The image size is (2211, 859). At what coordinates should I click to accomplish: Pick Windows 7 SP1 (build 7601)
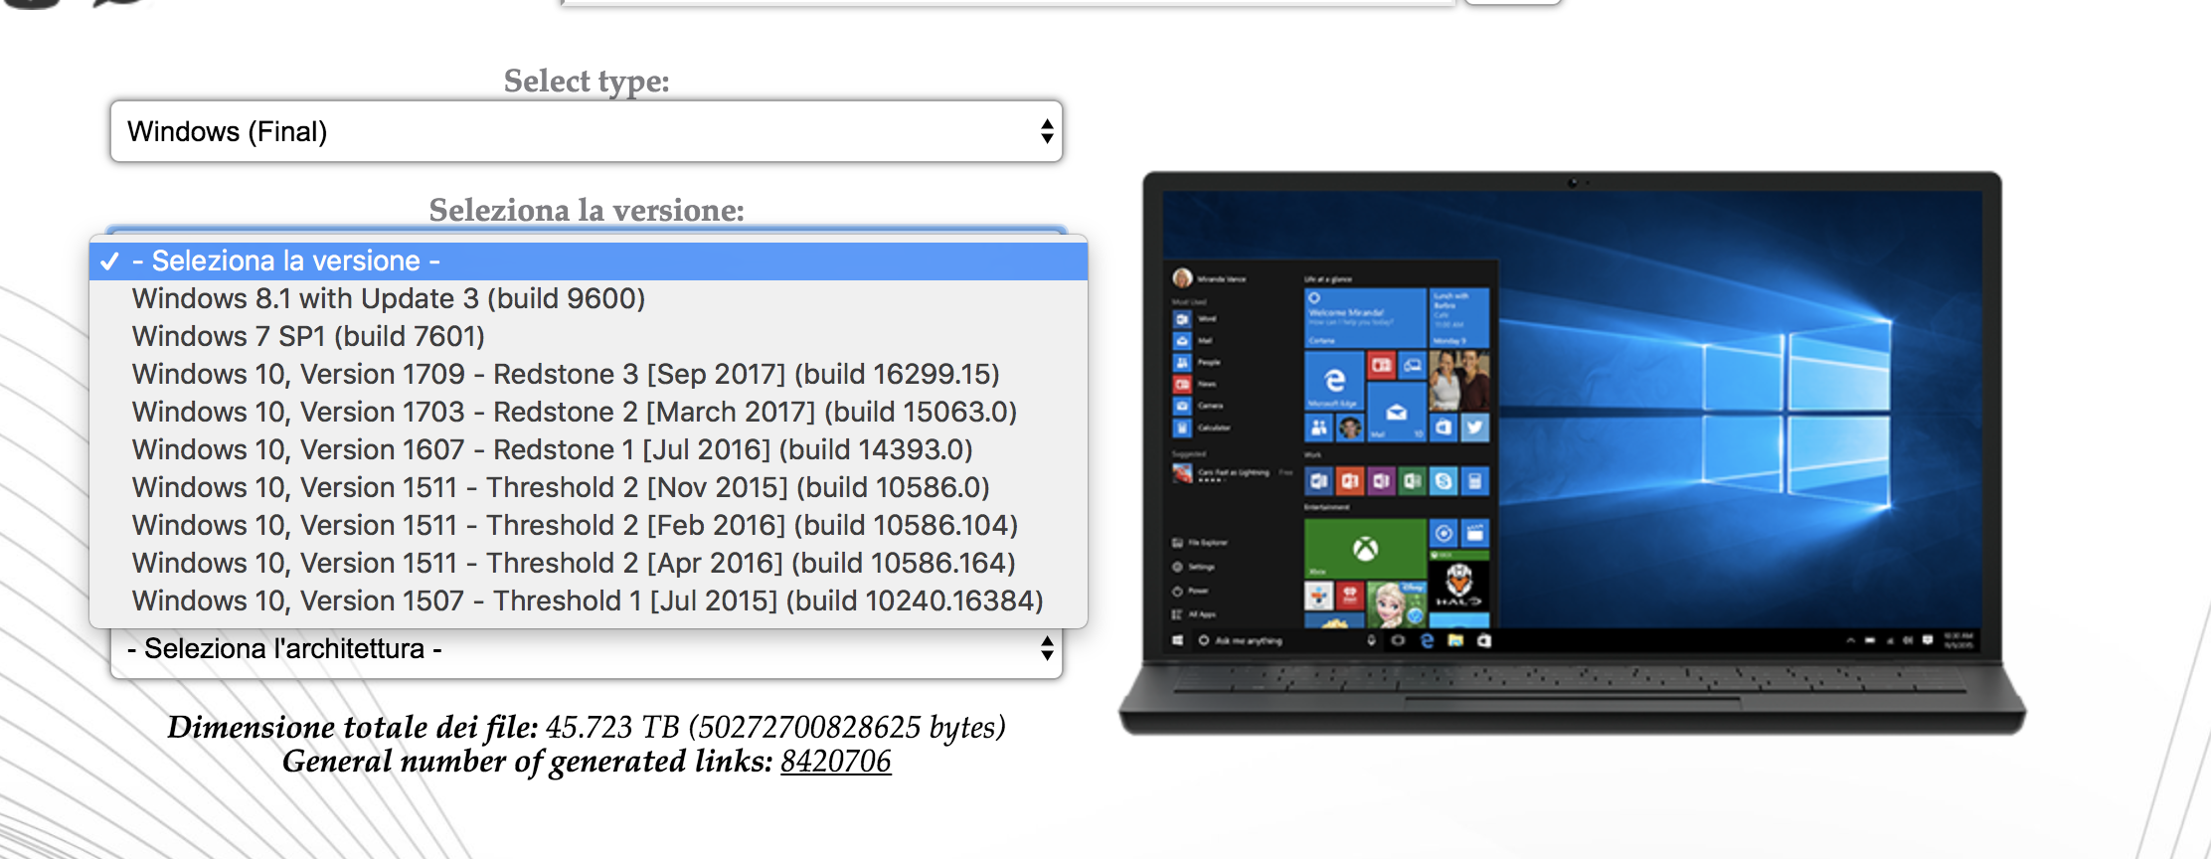(x=308, y=336)
